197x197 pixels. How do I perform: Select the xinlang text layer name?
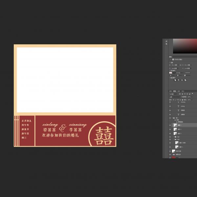[183, 106]
